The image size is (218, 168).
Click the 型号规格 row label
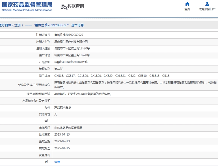pos(44,76)
